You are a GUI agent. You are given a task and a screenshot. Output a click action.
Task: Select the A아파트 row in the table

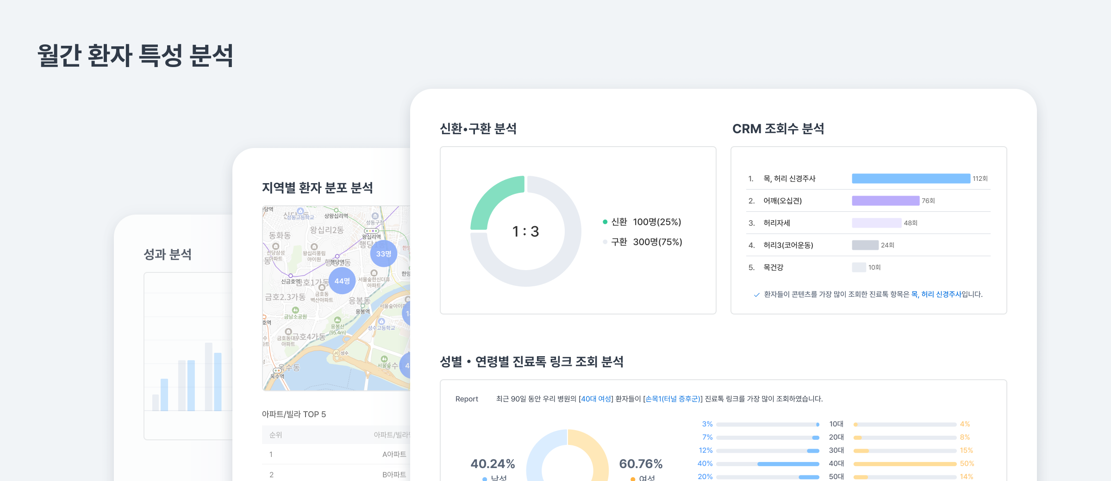click(x=395, y=454)
